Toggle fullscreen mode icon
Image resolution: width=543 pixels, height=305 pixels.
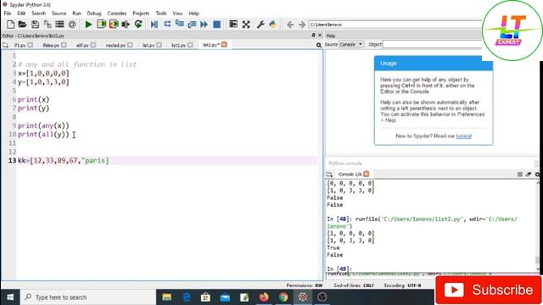tap(246, 25)
